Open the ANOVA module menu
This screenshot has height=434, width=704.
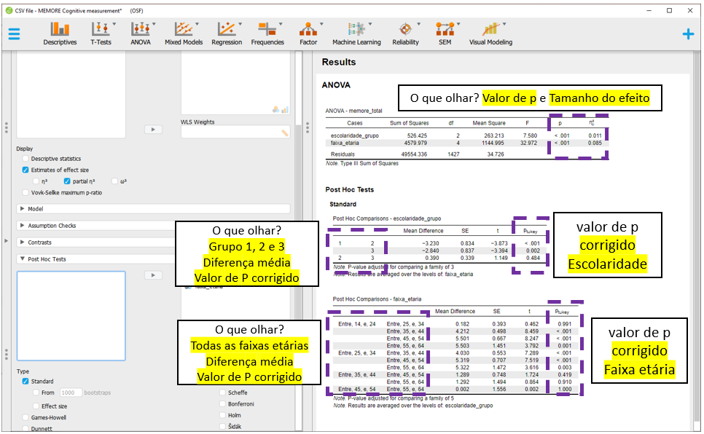click(x=141, y=33)
